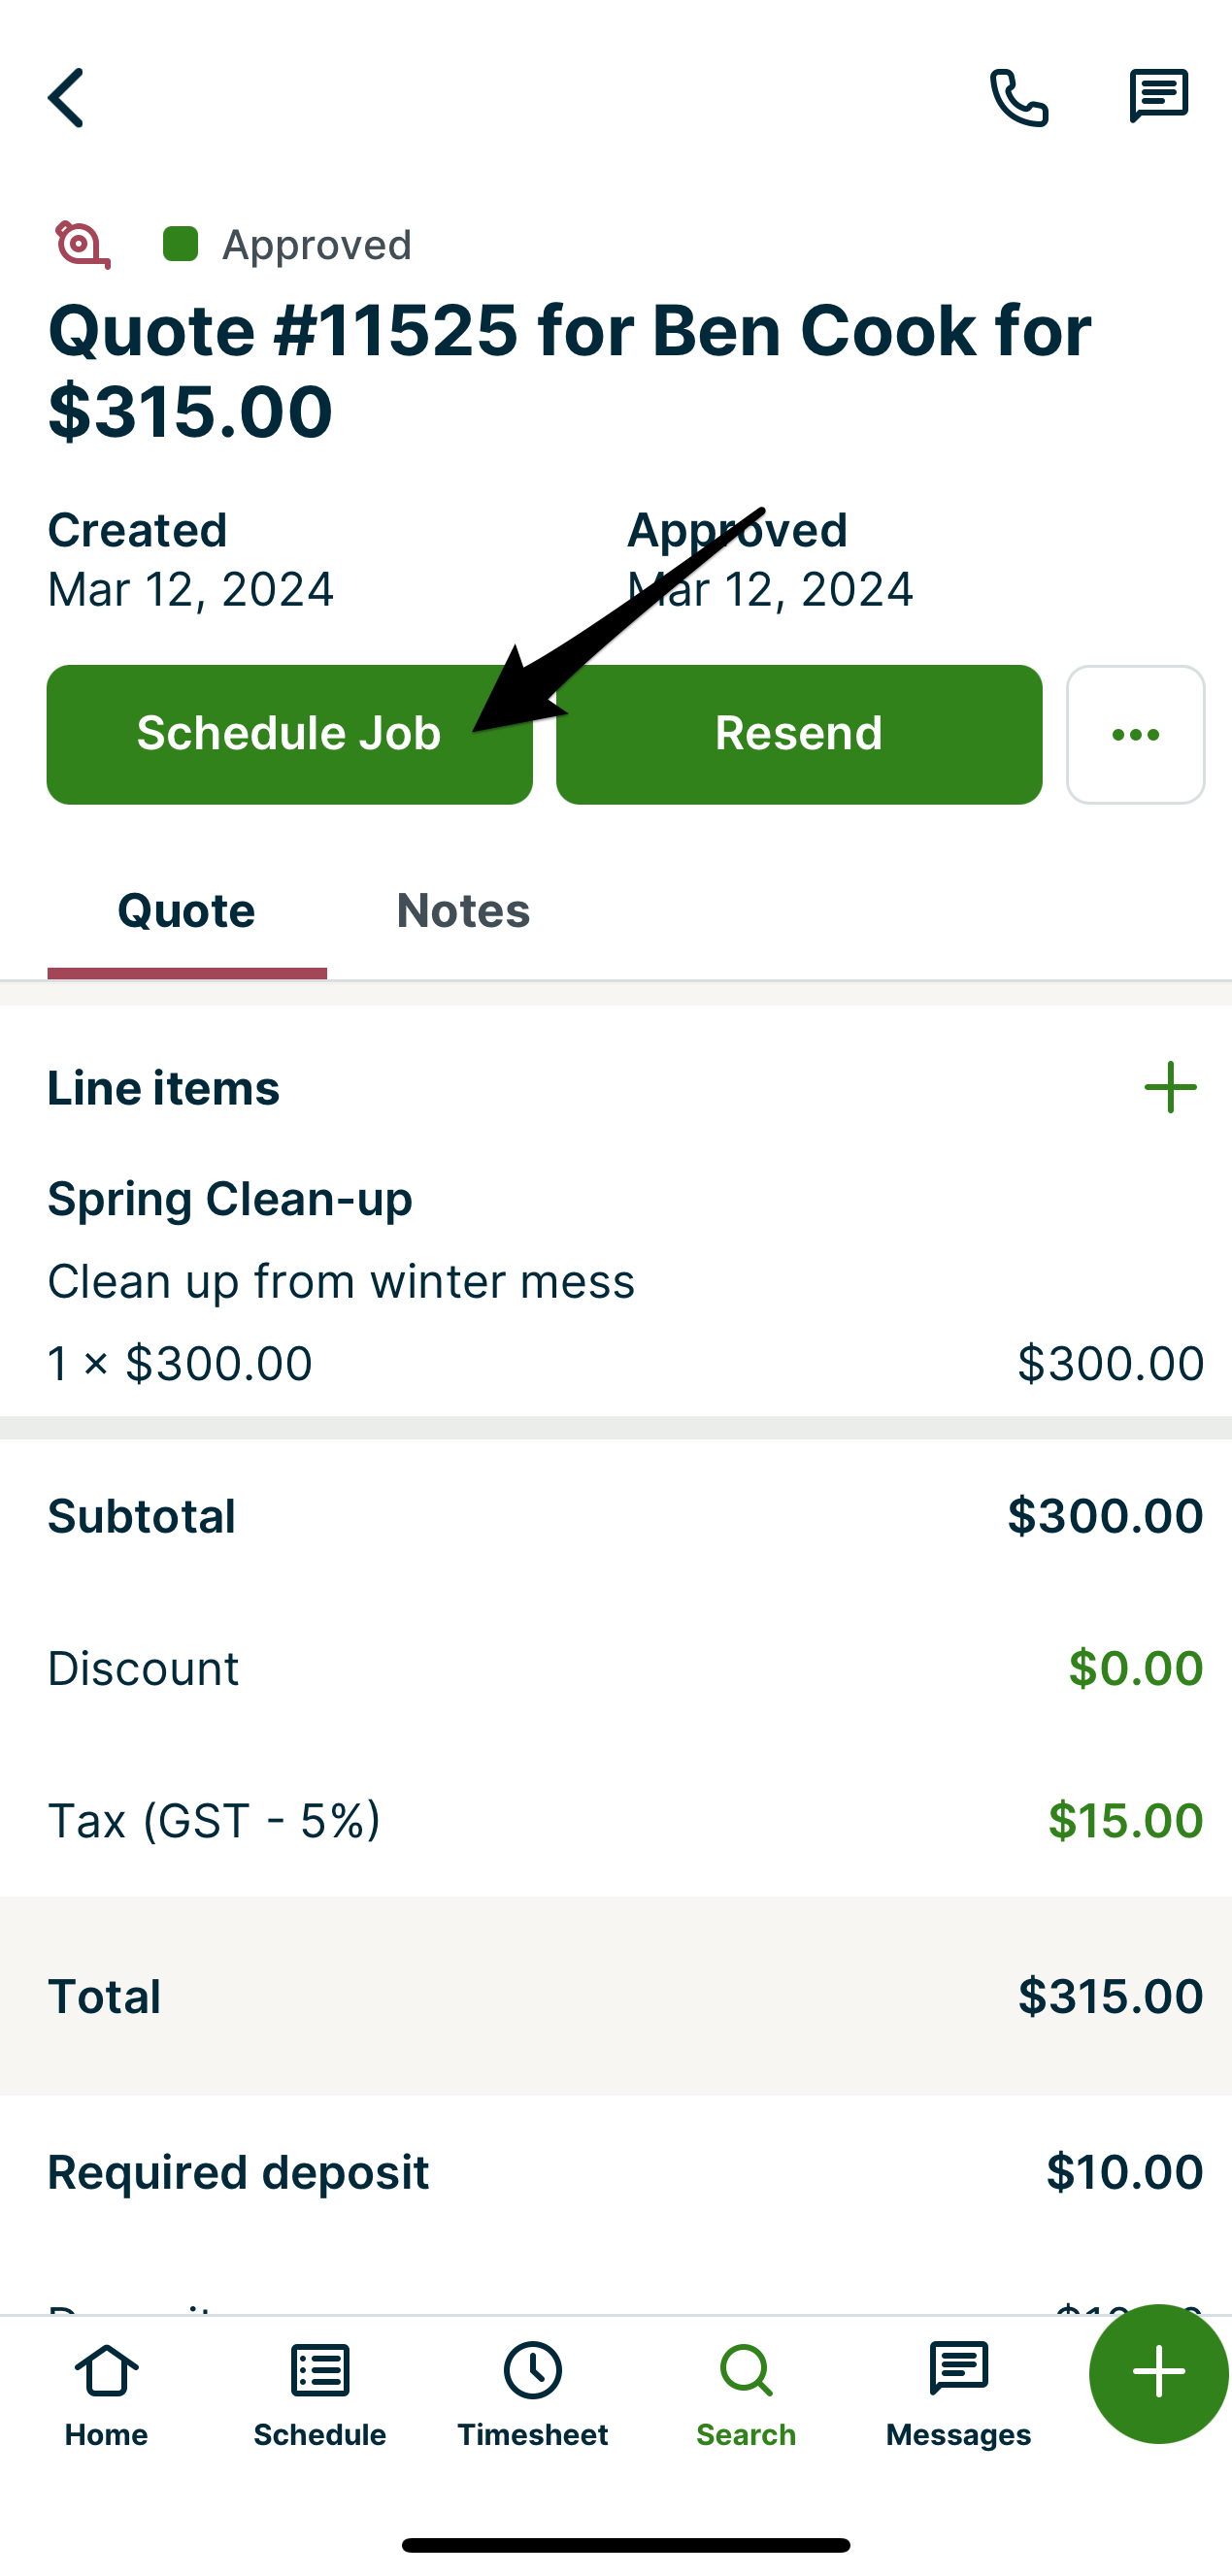Open the Spring Clean-up line item

tap(230, 1199)
